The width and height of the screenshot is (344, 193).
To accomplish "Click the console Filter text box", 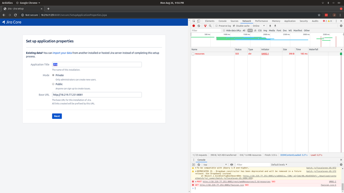I will 253,164.
